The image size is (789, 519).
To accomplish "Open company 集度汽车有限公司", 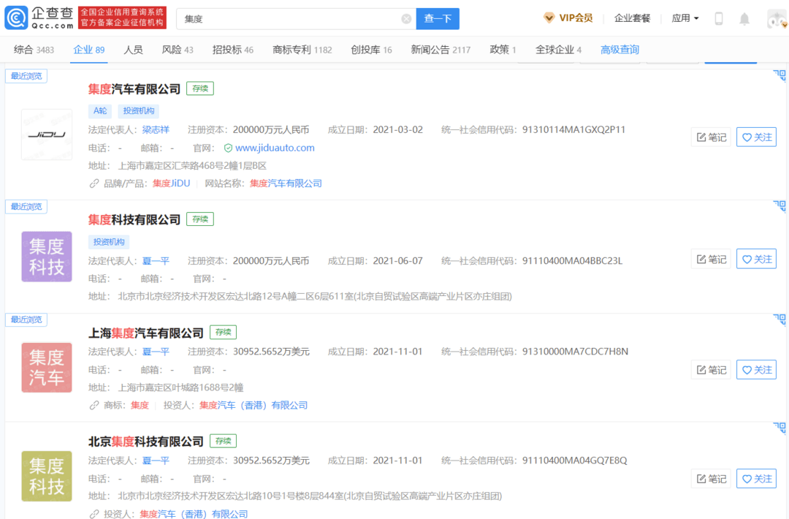I will [134, 89].
